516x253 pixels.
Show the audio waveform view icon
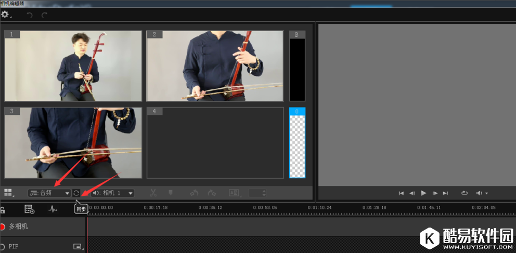pos(53,209)
